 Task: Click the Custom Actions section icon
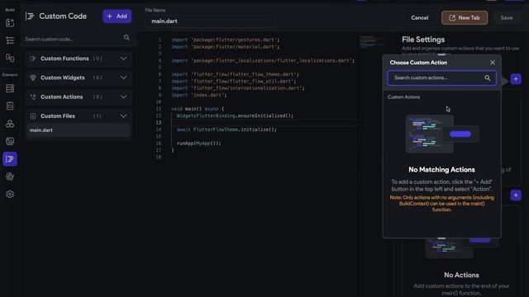click(x=33, y=97)
